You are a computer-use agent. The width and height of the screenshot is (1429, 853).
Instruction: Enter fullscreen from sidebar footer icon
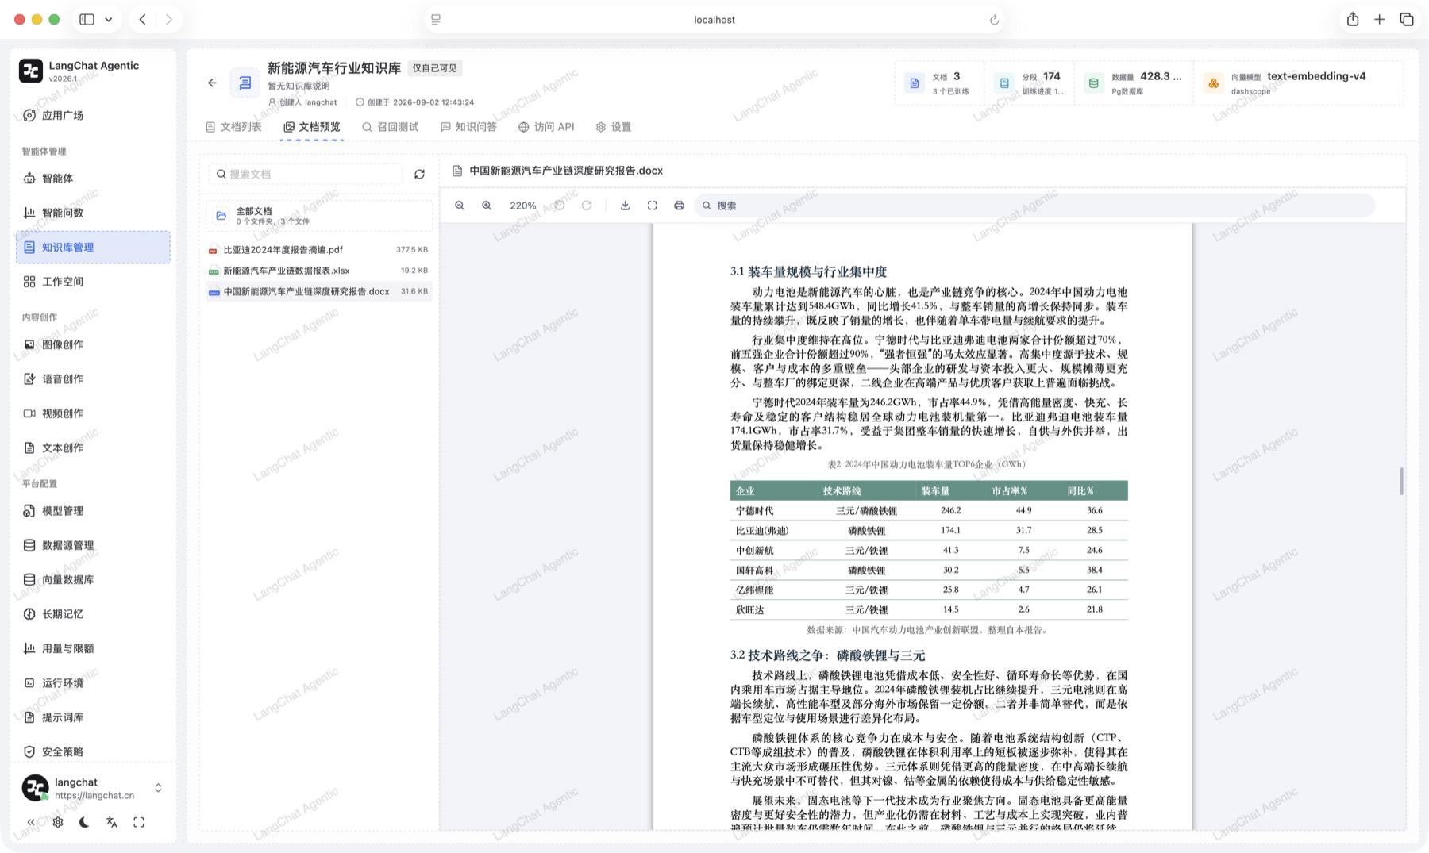(x=139, y=822)
